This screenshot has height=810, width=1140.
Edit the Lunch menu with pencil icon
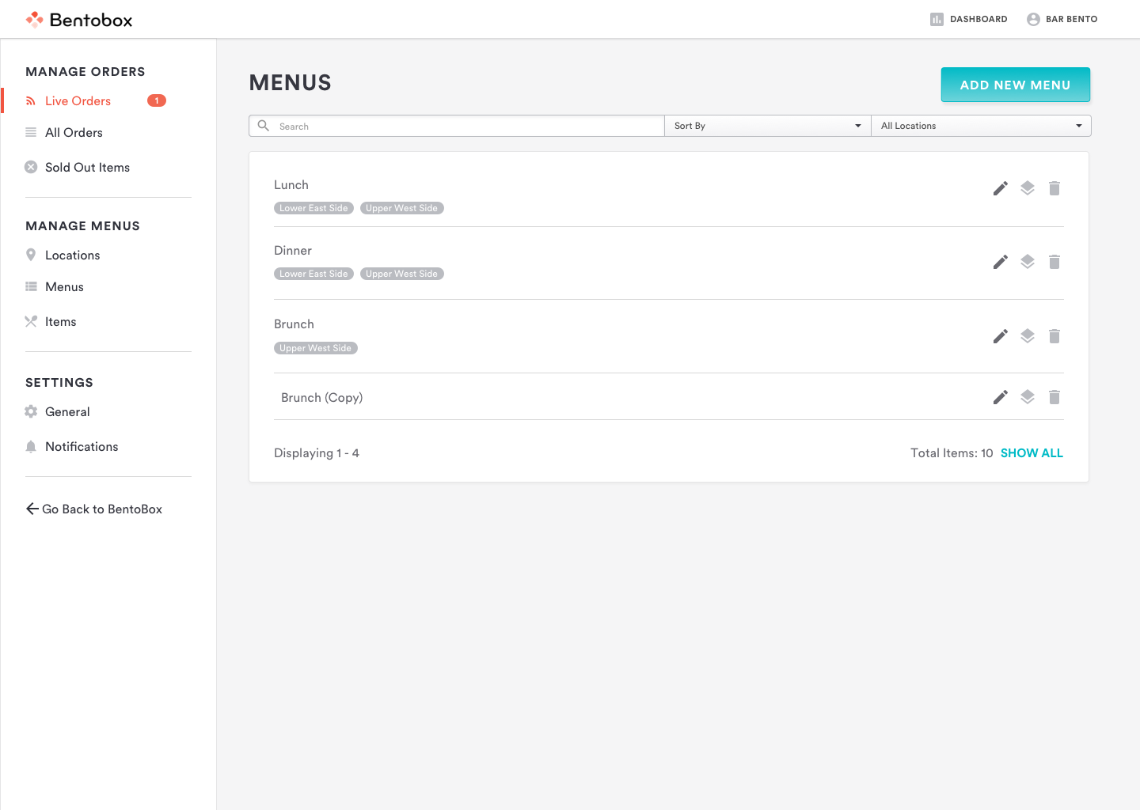coord(1001,188)
